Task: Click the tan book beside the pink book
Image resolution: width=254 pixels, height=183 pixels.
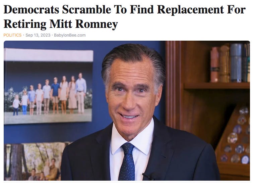Action: tap(225, 64)
